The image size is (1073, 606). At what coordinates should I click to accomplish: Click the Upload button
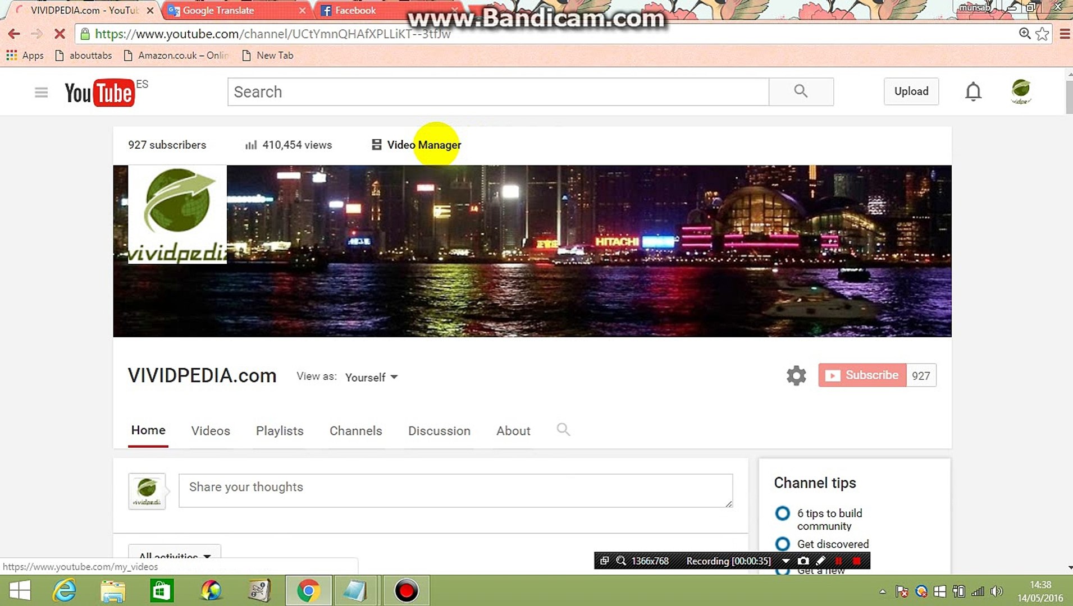[911, 91]
